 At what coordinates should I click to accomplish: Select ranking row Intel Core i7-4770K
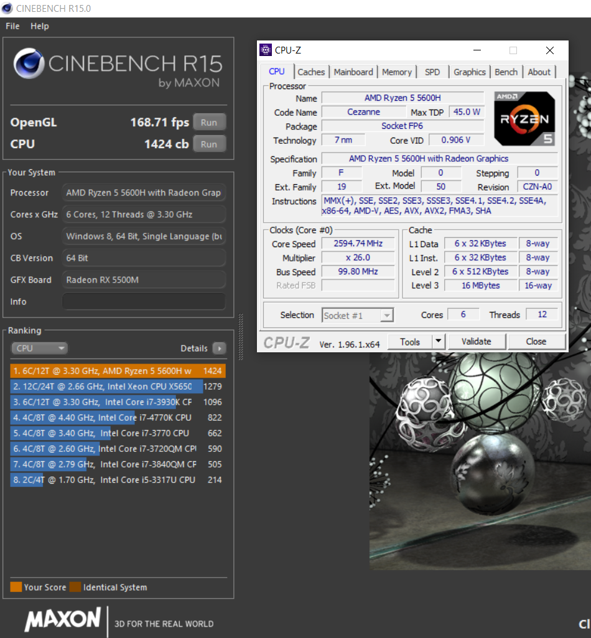[x=118, y=418]
